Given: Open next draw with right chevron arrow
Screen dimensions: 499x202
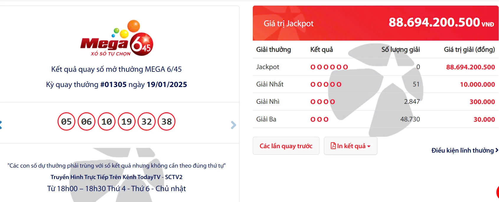Looking at the screenshot, I should (x=233, y=125).
